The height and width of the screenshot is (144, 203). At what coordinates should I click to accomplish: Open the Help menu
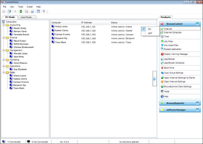pyautogui.click(x=38, y=7)
